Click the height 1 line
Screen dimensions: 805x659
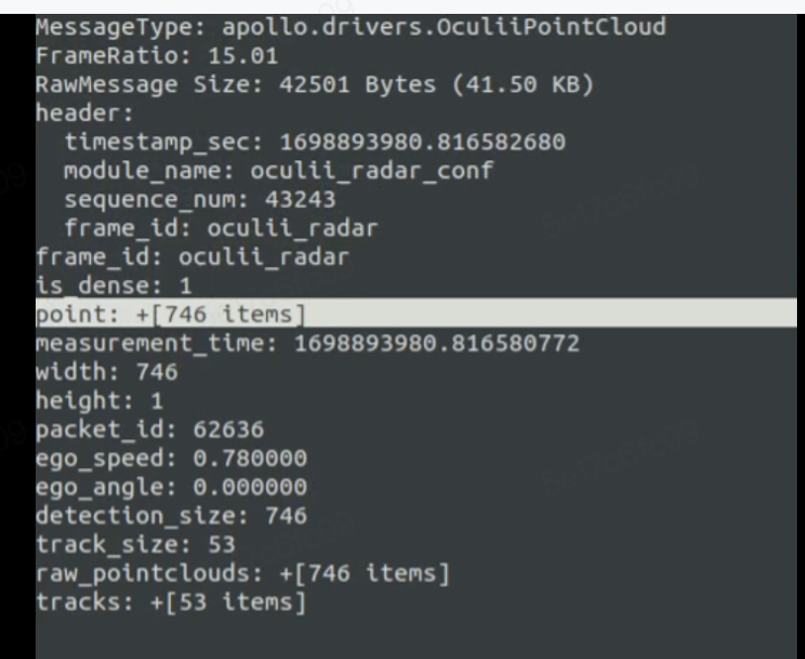[99, 402]
